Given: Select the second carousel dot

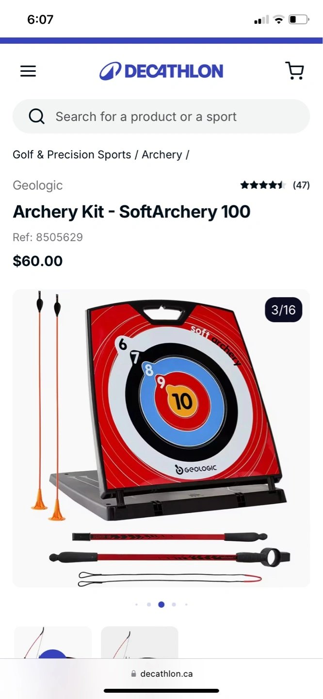Looking at the screenshot, I should pos(149,605).
